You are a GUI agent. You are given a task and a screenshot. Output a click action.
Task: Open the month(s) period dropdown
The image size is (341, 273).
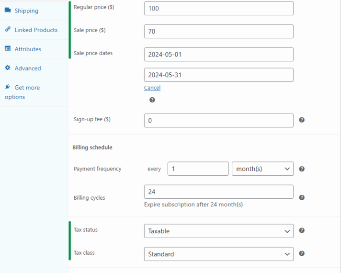pyautogui.click(x=262, y=169)
